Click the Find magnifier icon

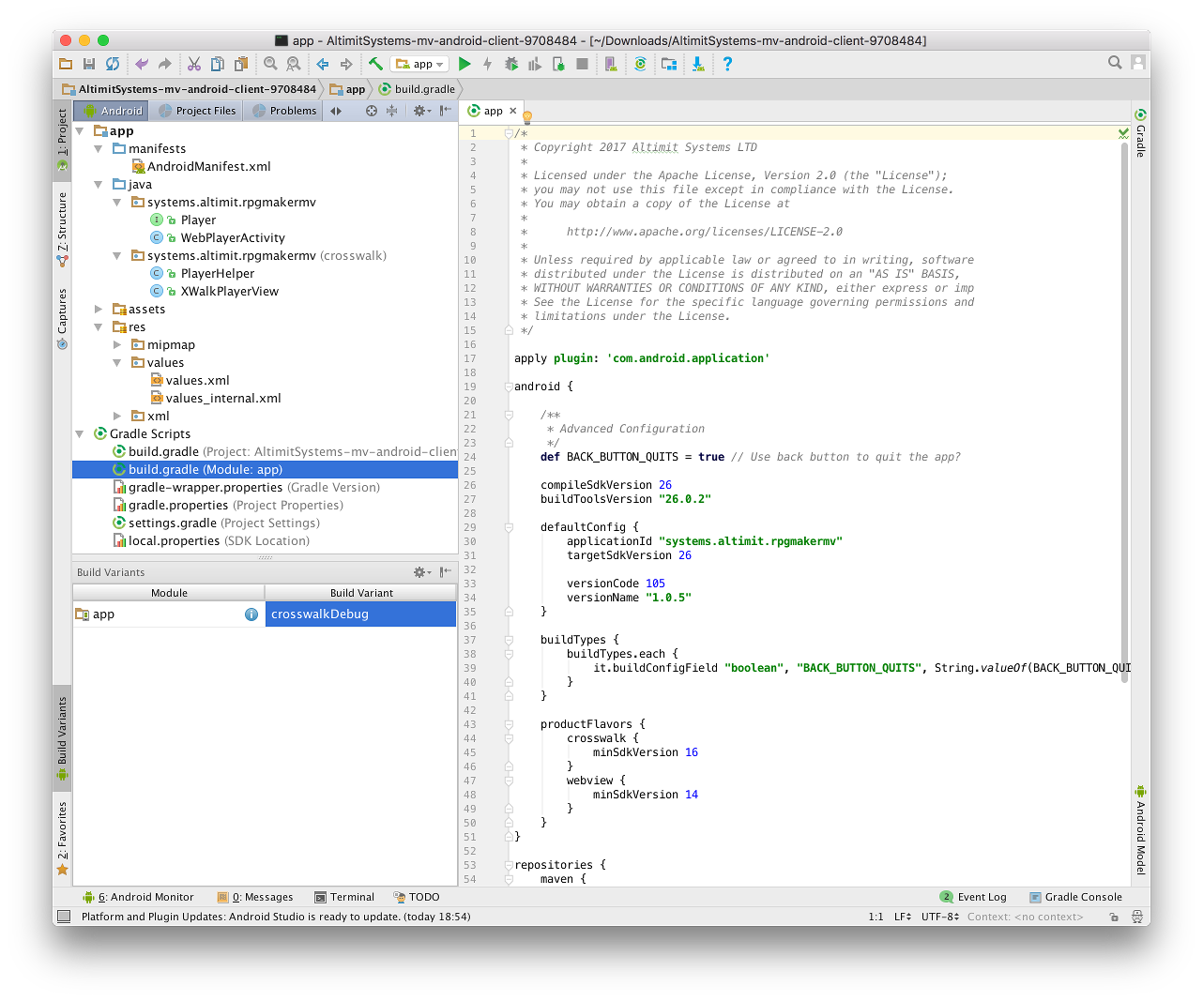point(270,64)
